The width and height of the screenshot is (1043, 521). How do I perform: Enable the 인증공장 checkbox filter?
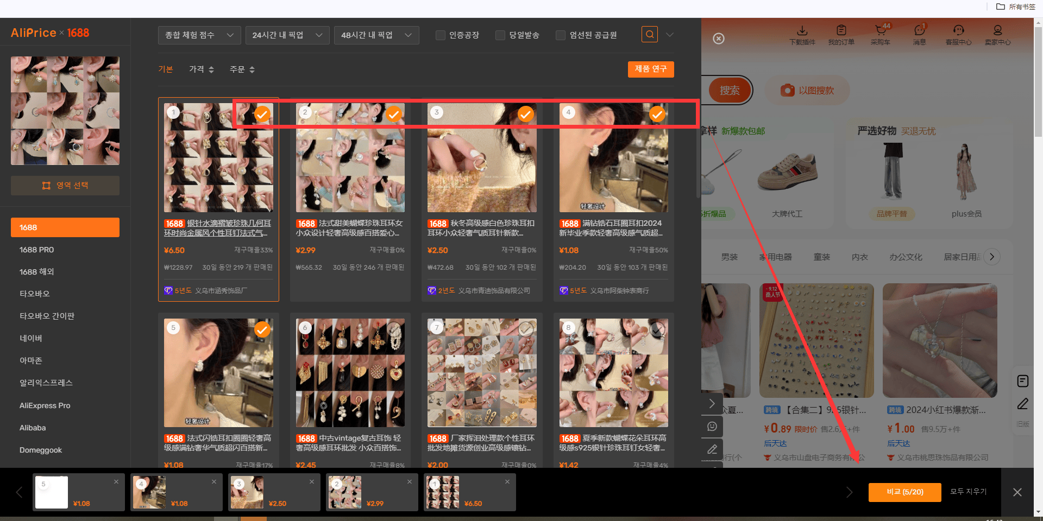(x=441, y=35)
